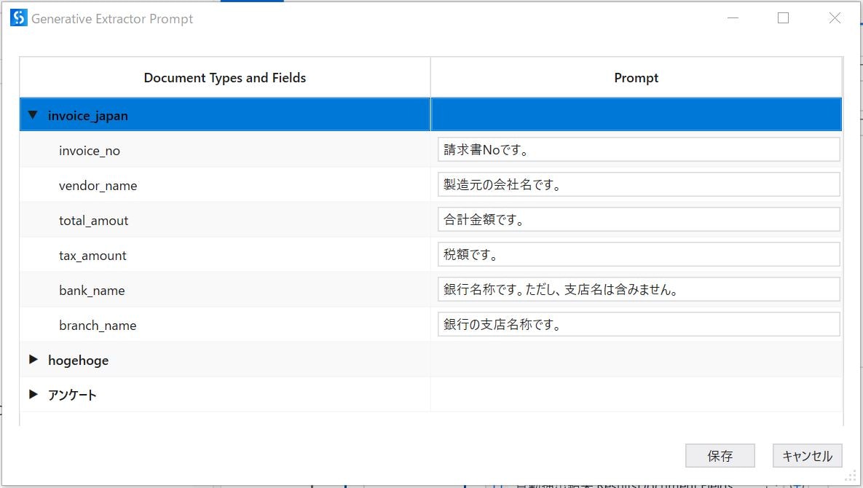
Task: Minimize the Generative Extractor Prompt window
Action: [x=733, y=17]
